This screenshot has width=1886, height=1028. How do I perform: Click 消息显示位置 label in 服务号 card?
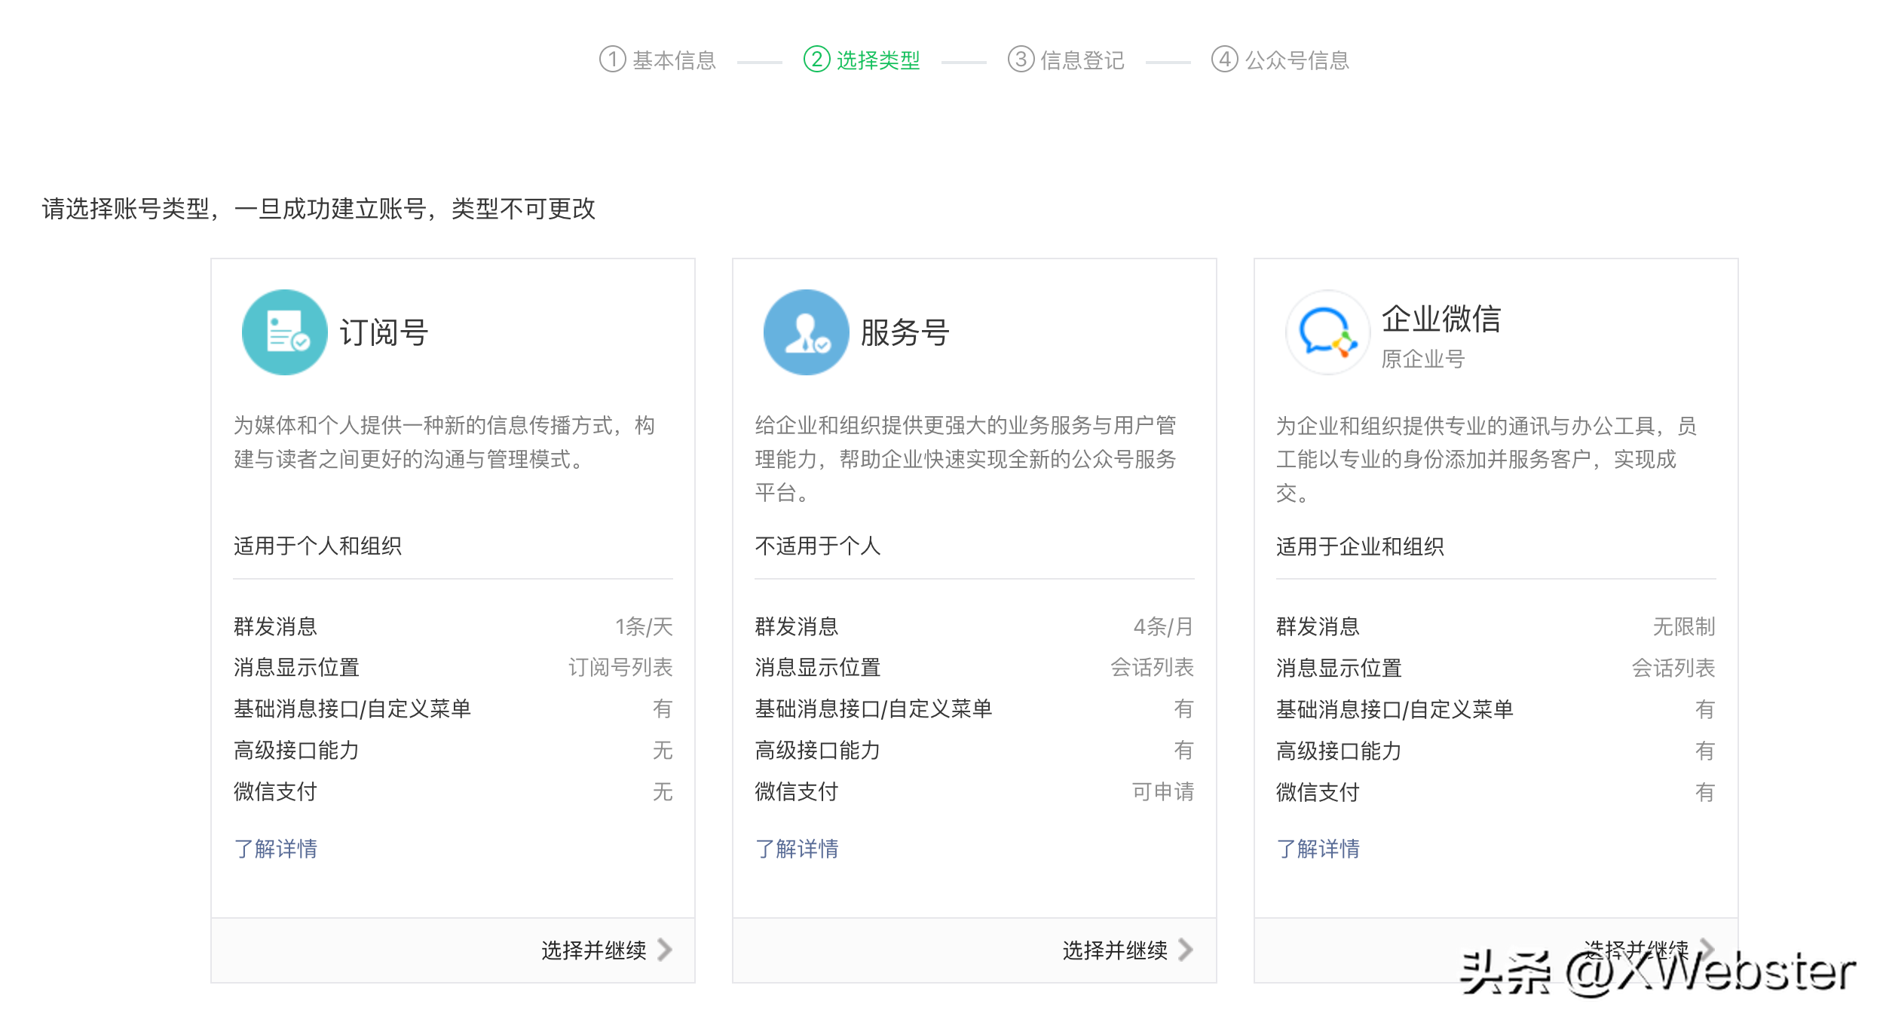(x=818, y=667)
